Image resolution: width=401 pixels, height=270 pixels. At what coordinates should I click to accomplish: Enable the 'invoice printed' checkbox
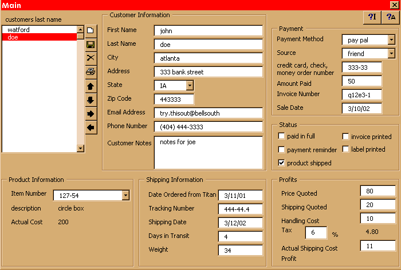(x=345, y=136)
